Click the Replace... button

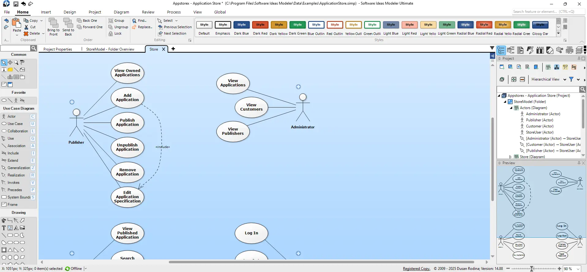(142, 27)
